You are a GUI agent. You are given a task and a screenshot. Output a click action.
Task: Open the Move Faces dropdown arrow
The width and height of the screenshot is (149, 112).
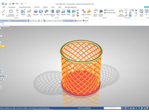tap(97, 16)
